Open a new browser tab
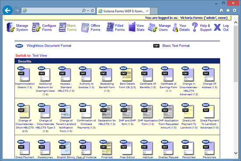The height and width of the screenshot is (161, 241). tap(154, 11)
